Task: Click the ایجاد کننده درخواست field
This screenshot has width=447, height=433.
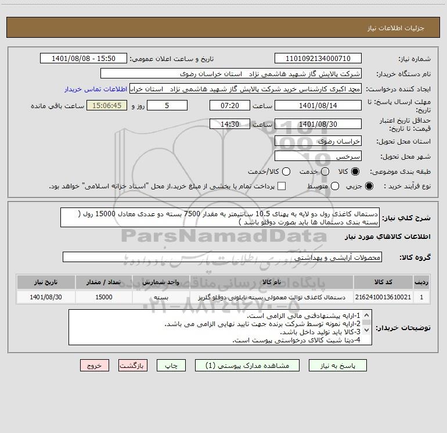Action: [x=246, y=89]
